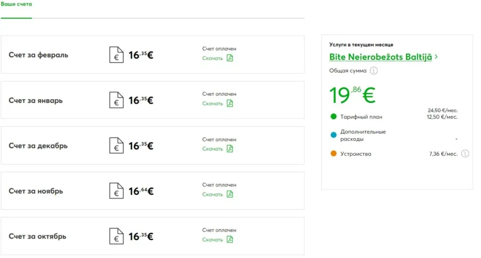
Task: Switch to Ваши счета tab
Action: 16,4
